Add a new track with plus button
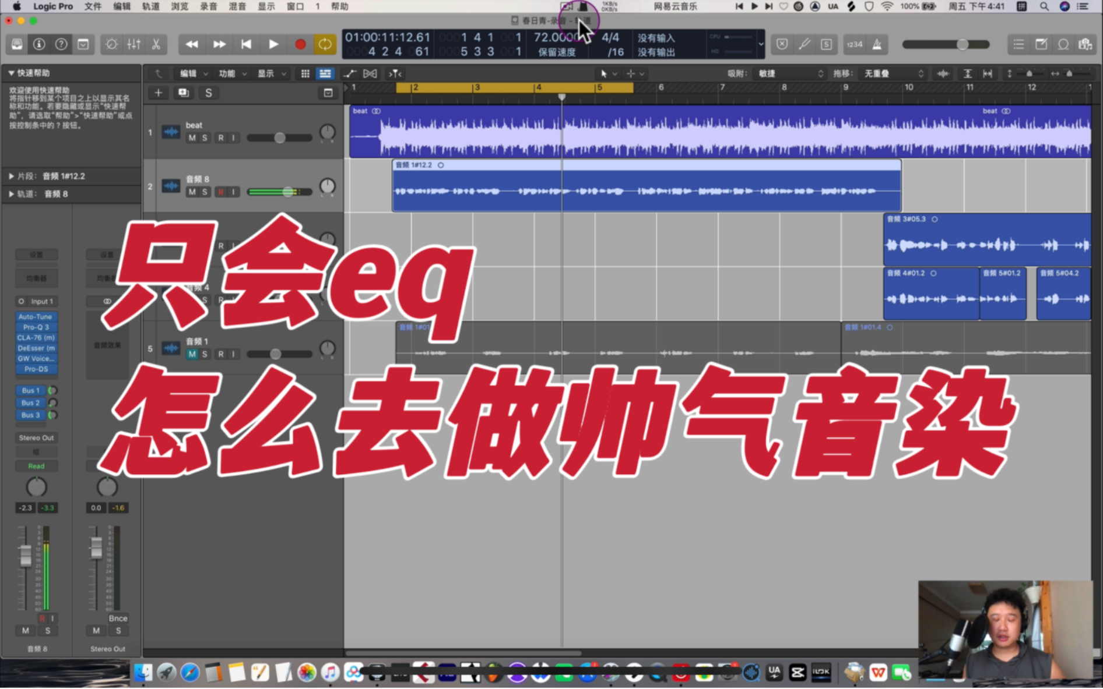The width and height of the screenshot is (1103, 689). [158, 93]
